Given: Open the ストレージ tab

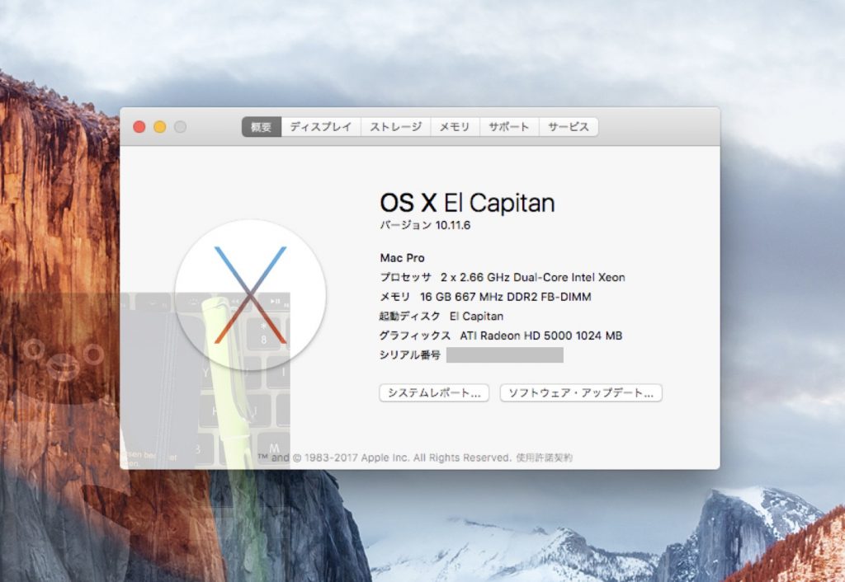Looking at the screenshot, I should [x=395, y=127].
